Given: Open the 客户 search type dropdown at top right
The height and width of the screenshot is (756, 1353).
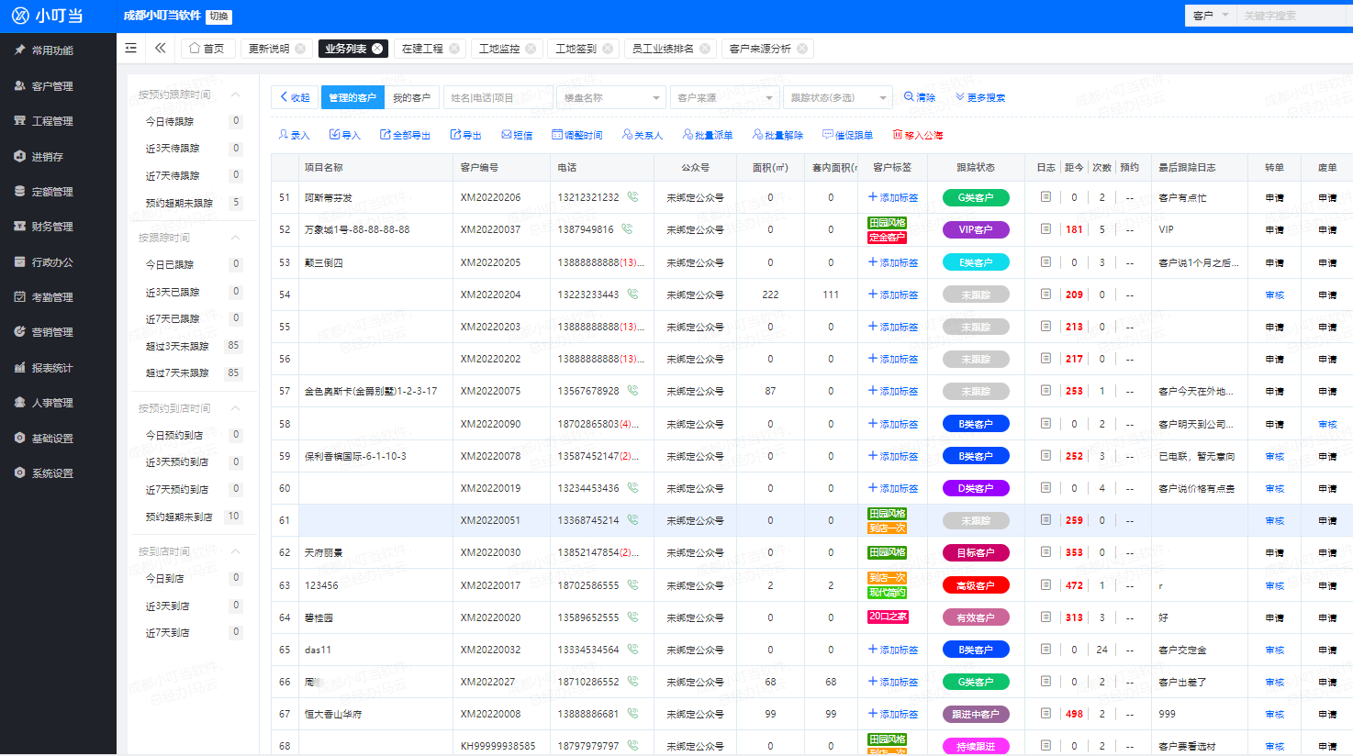Looking at the screenshot, I should pos(1211,16).
